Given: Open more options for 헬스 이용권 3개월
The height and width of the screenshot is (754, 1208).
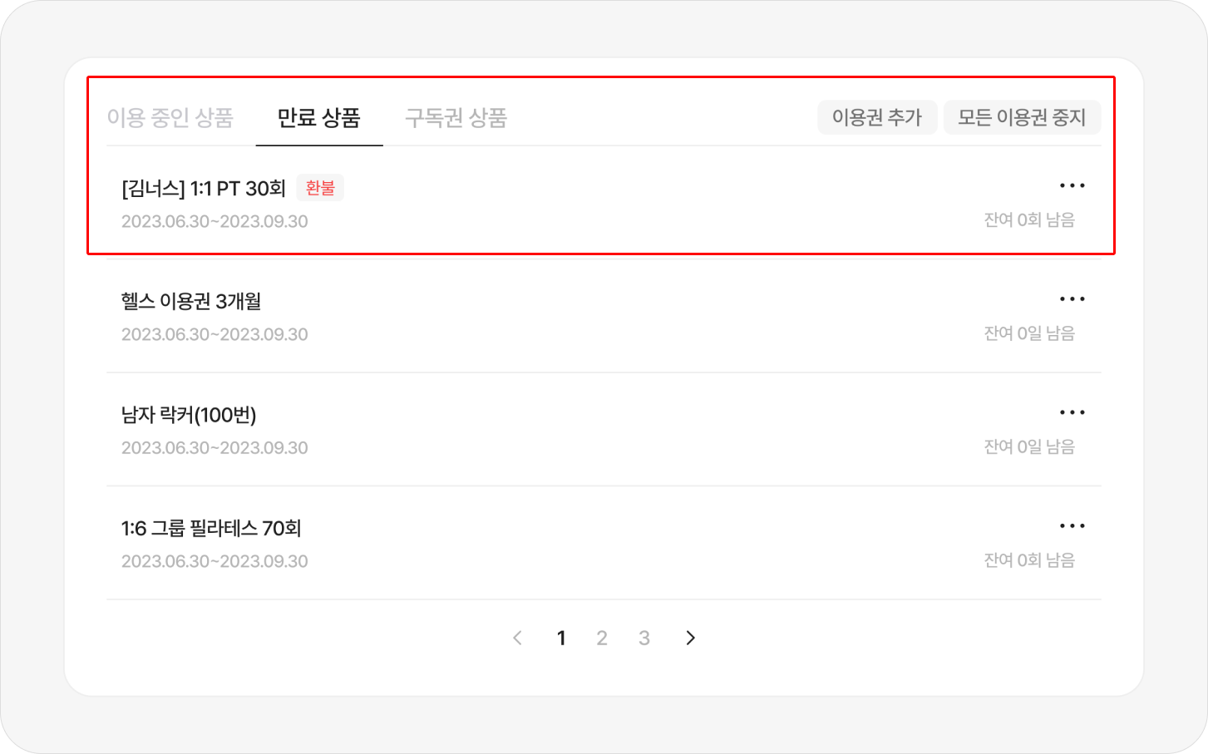Looking at the screenshot, I should (1072, 299).
